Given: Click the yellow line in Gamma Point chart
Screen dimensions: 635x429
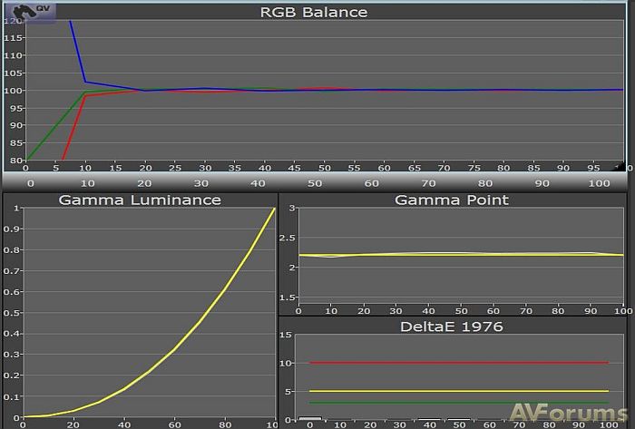Looking at the screenshot, I should (454, 254).
